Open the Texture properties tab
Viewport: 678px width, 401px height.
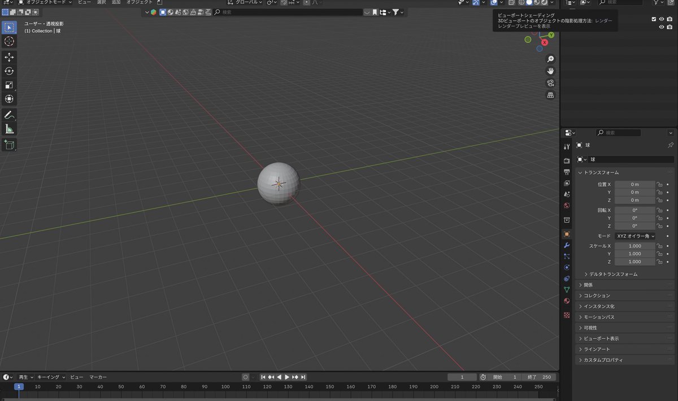click(x=567, y=315)
